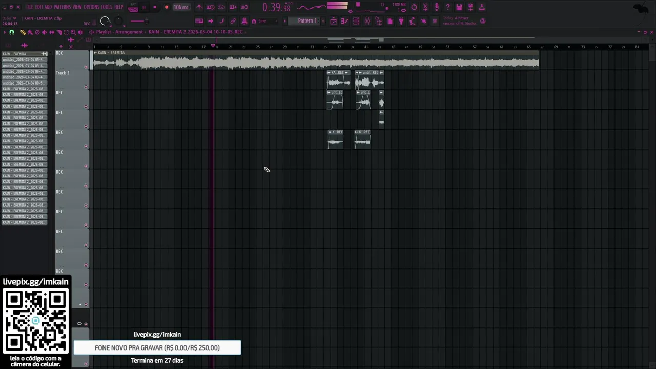Click the news globe icon
The width and height of the screenshot is (656, 369).
pos(483,21)
